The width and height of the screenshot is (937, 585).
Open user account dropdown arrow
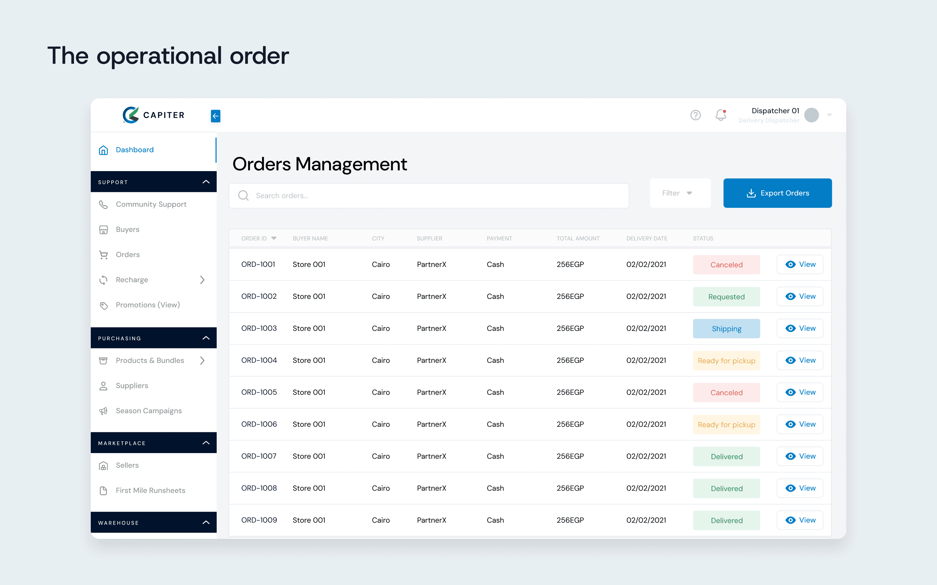point(829,115)
